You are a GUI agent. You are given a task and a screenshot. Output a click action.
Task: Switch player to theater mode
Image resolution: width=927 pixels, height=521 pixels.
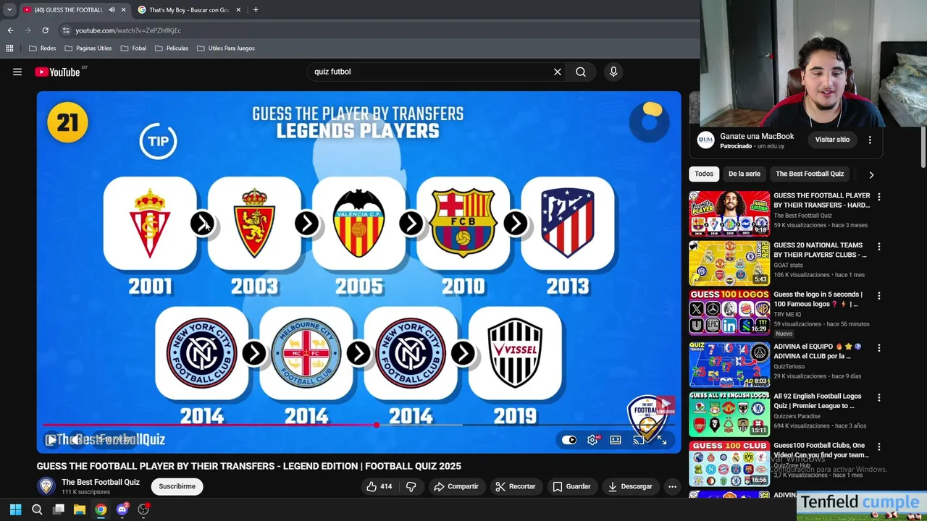pos(616,440)
